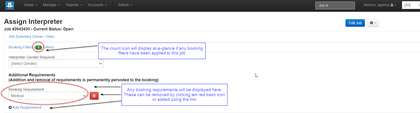Click the Edit Job button
The height and width of the screenshot is (113, 420).
[x=355, y=23]
